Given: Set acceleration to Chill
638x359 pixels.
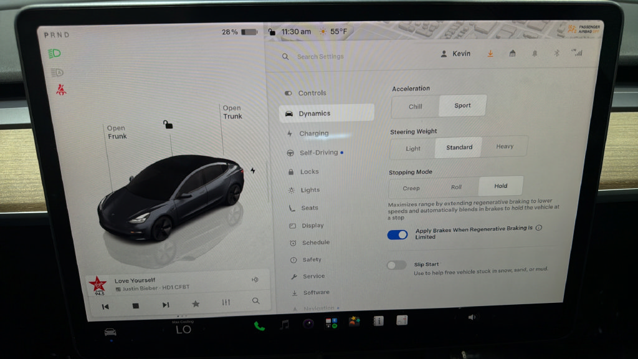Looking at the screenshot, I should 415,107.
